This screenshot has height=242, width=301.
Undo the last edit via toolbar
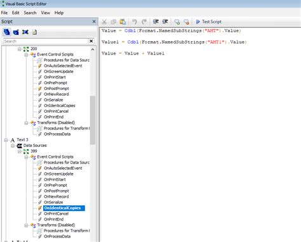pyautogui.click(x=135, y=22)
